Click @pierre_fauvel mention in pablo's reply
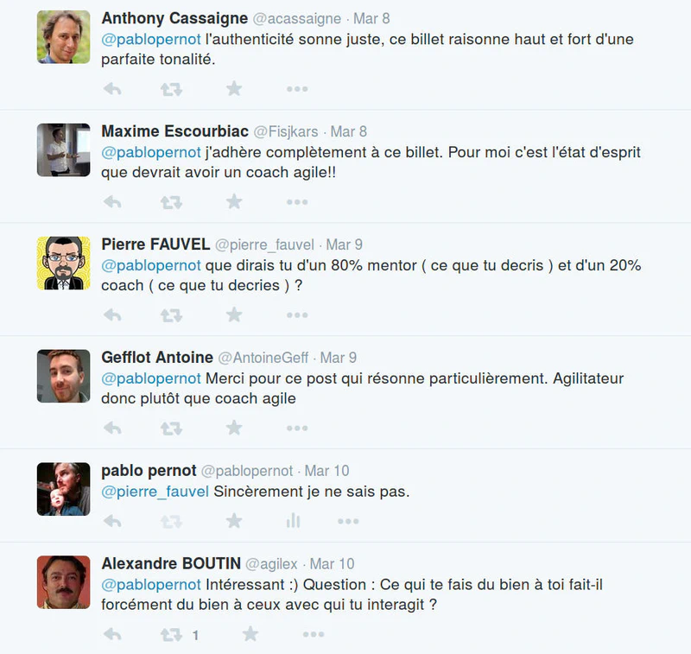 [155, 492]
